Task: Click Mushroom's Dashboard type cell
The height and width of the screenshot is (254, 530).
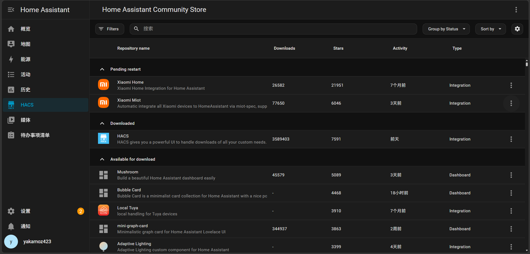Action: point(460,175)
